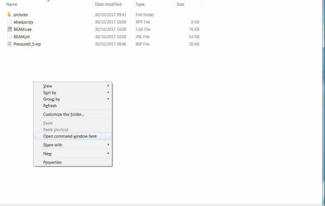
Task: Select the abaqus.rpy file icon
Action: tap(9, 22)
